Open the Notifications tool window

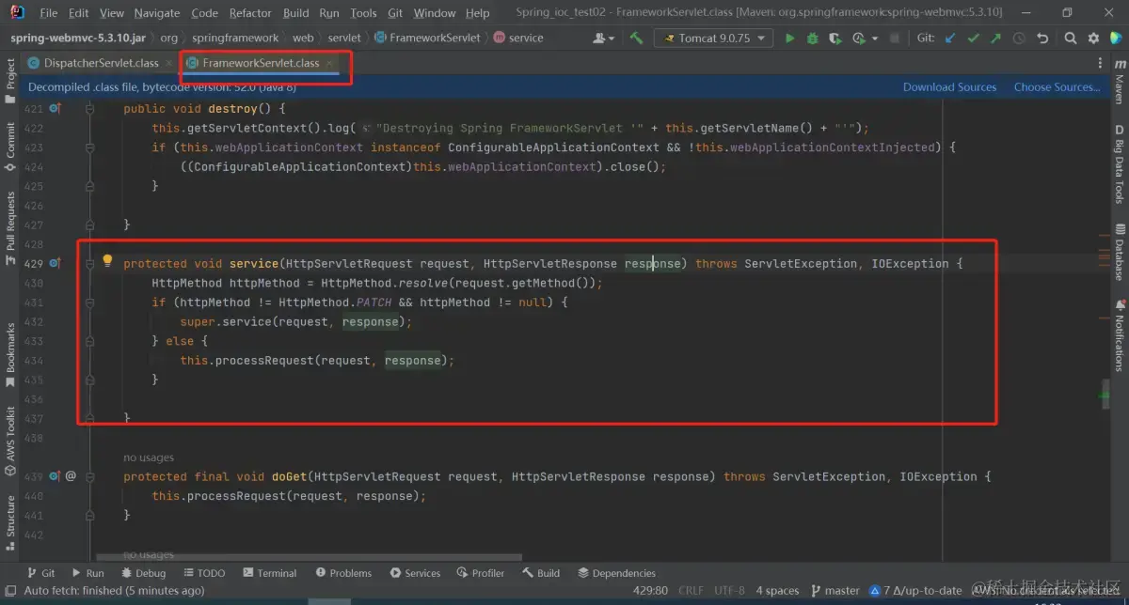[x=1120, y=335]
